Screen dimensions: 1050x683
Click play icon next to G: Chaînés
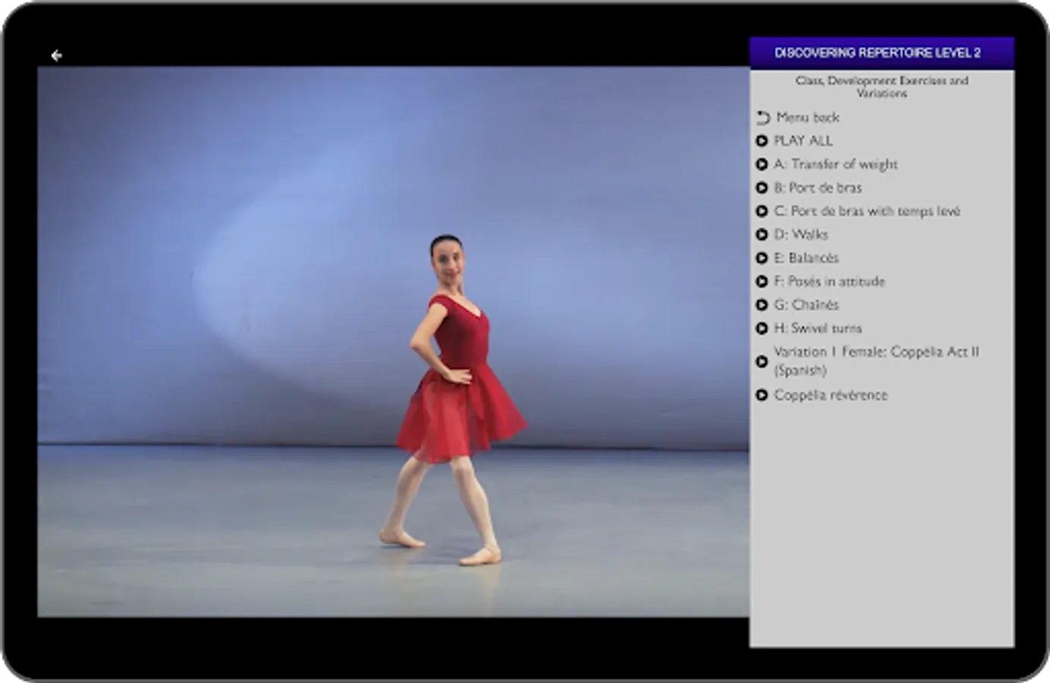tap(762, 305)
